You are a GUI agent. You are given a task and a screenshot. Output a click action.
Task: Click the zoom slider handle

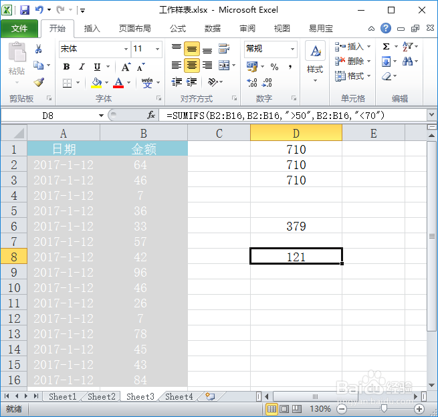(384, 409)
